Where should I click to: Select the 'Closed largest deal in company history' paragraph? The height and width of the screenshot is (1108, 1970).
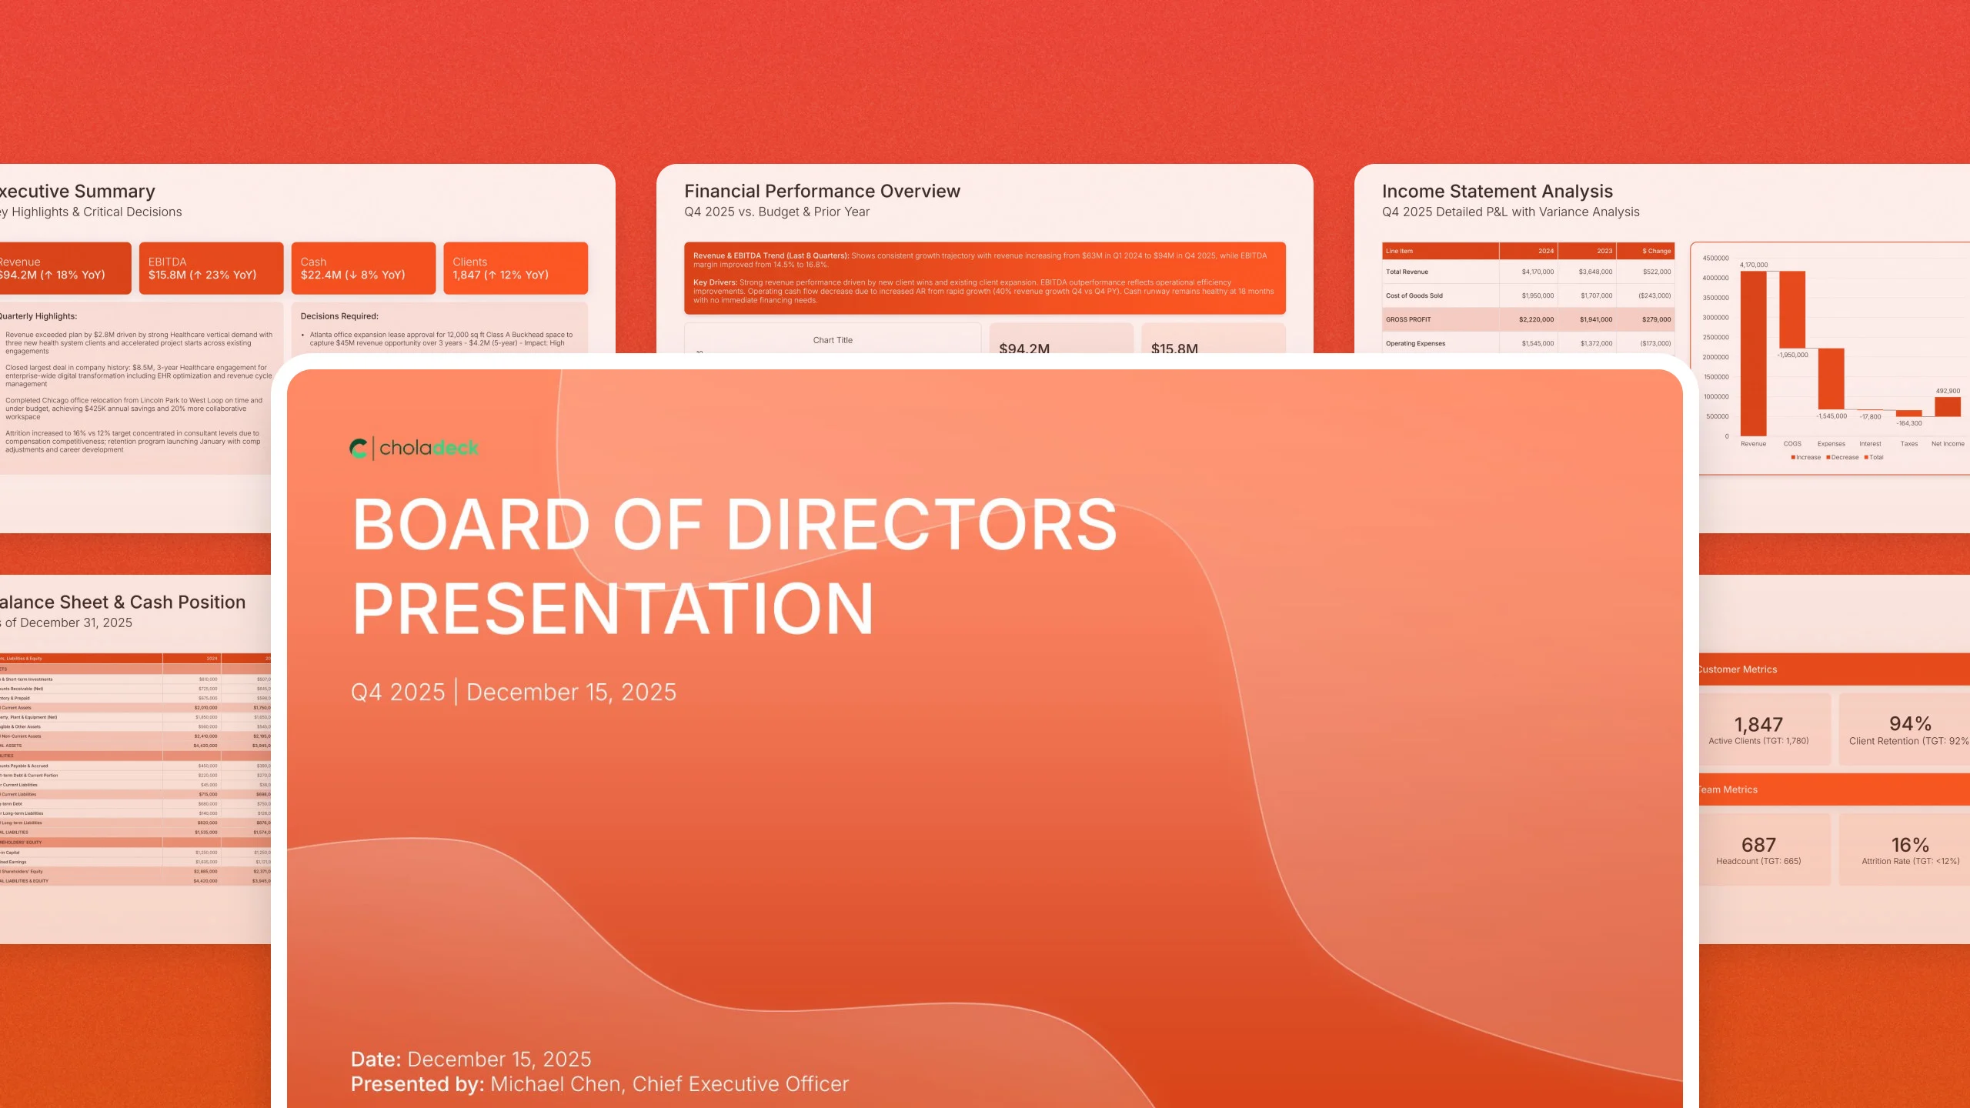(139, 375)
